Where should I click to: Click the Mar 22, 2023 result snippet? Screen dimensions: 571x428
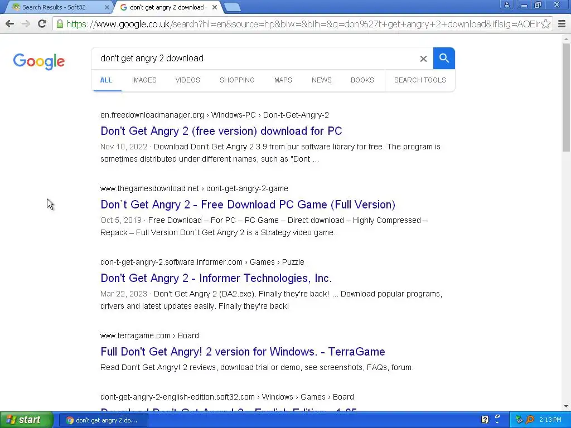click(272, 300)
